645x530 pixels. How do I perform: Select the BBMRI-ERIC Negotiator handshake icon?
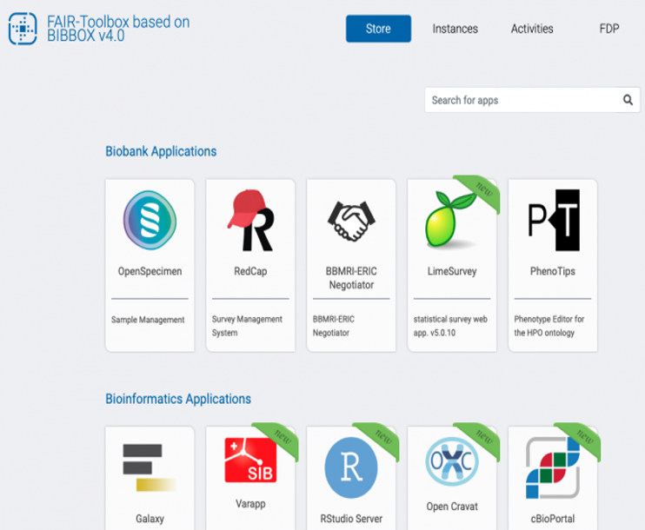click(350, 222)
